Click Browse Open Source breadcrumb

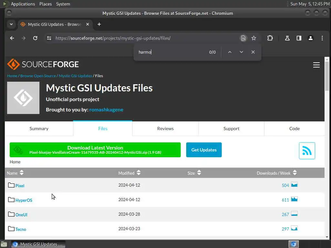(38, 76)
